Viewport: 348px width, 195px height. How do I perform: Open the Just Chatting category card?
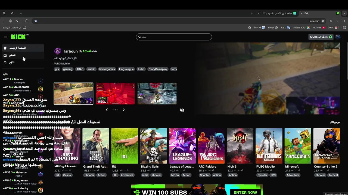(x=67, y=146)
